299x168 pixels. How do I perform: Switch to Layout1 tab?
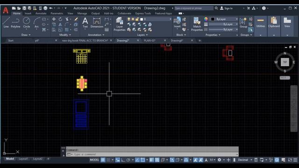(x=23, y=159)
